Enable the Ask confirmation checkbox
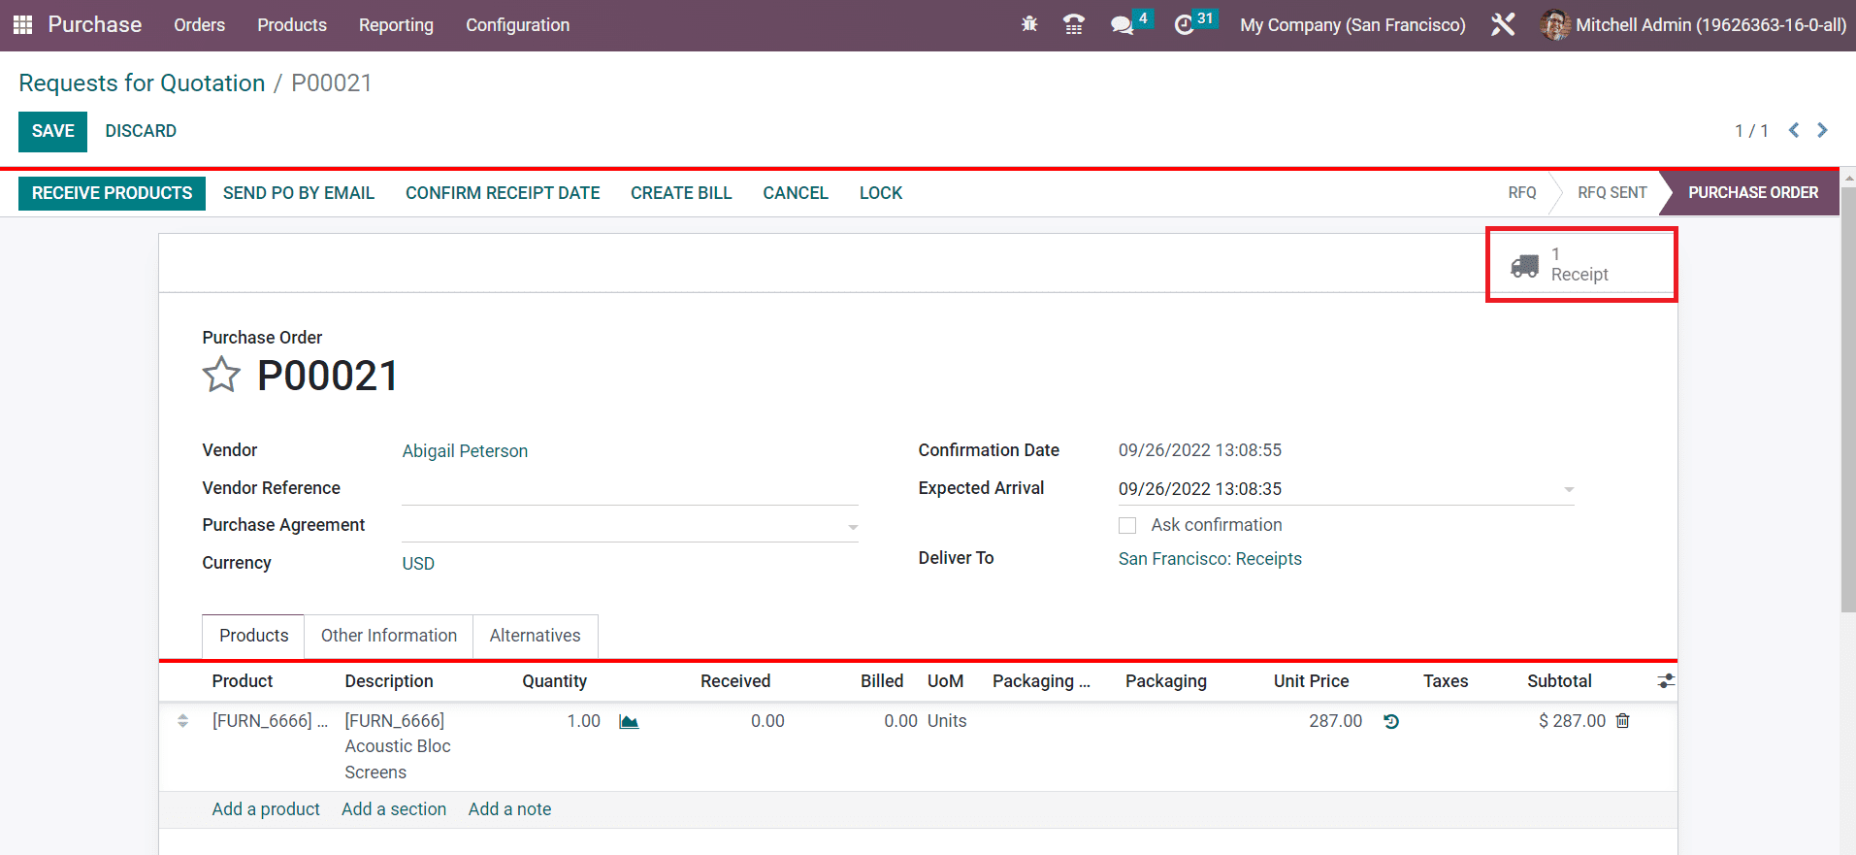This screenshot has width=1856, height=855. click(1127, 526)
